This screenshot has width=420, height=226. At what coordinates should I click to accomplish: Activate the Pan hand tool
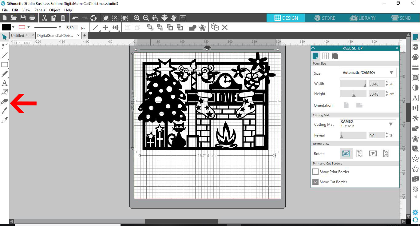click(174, 18)
